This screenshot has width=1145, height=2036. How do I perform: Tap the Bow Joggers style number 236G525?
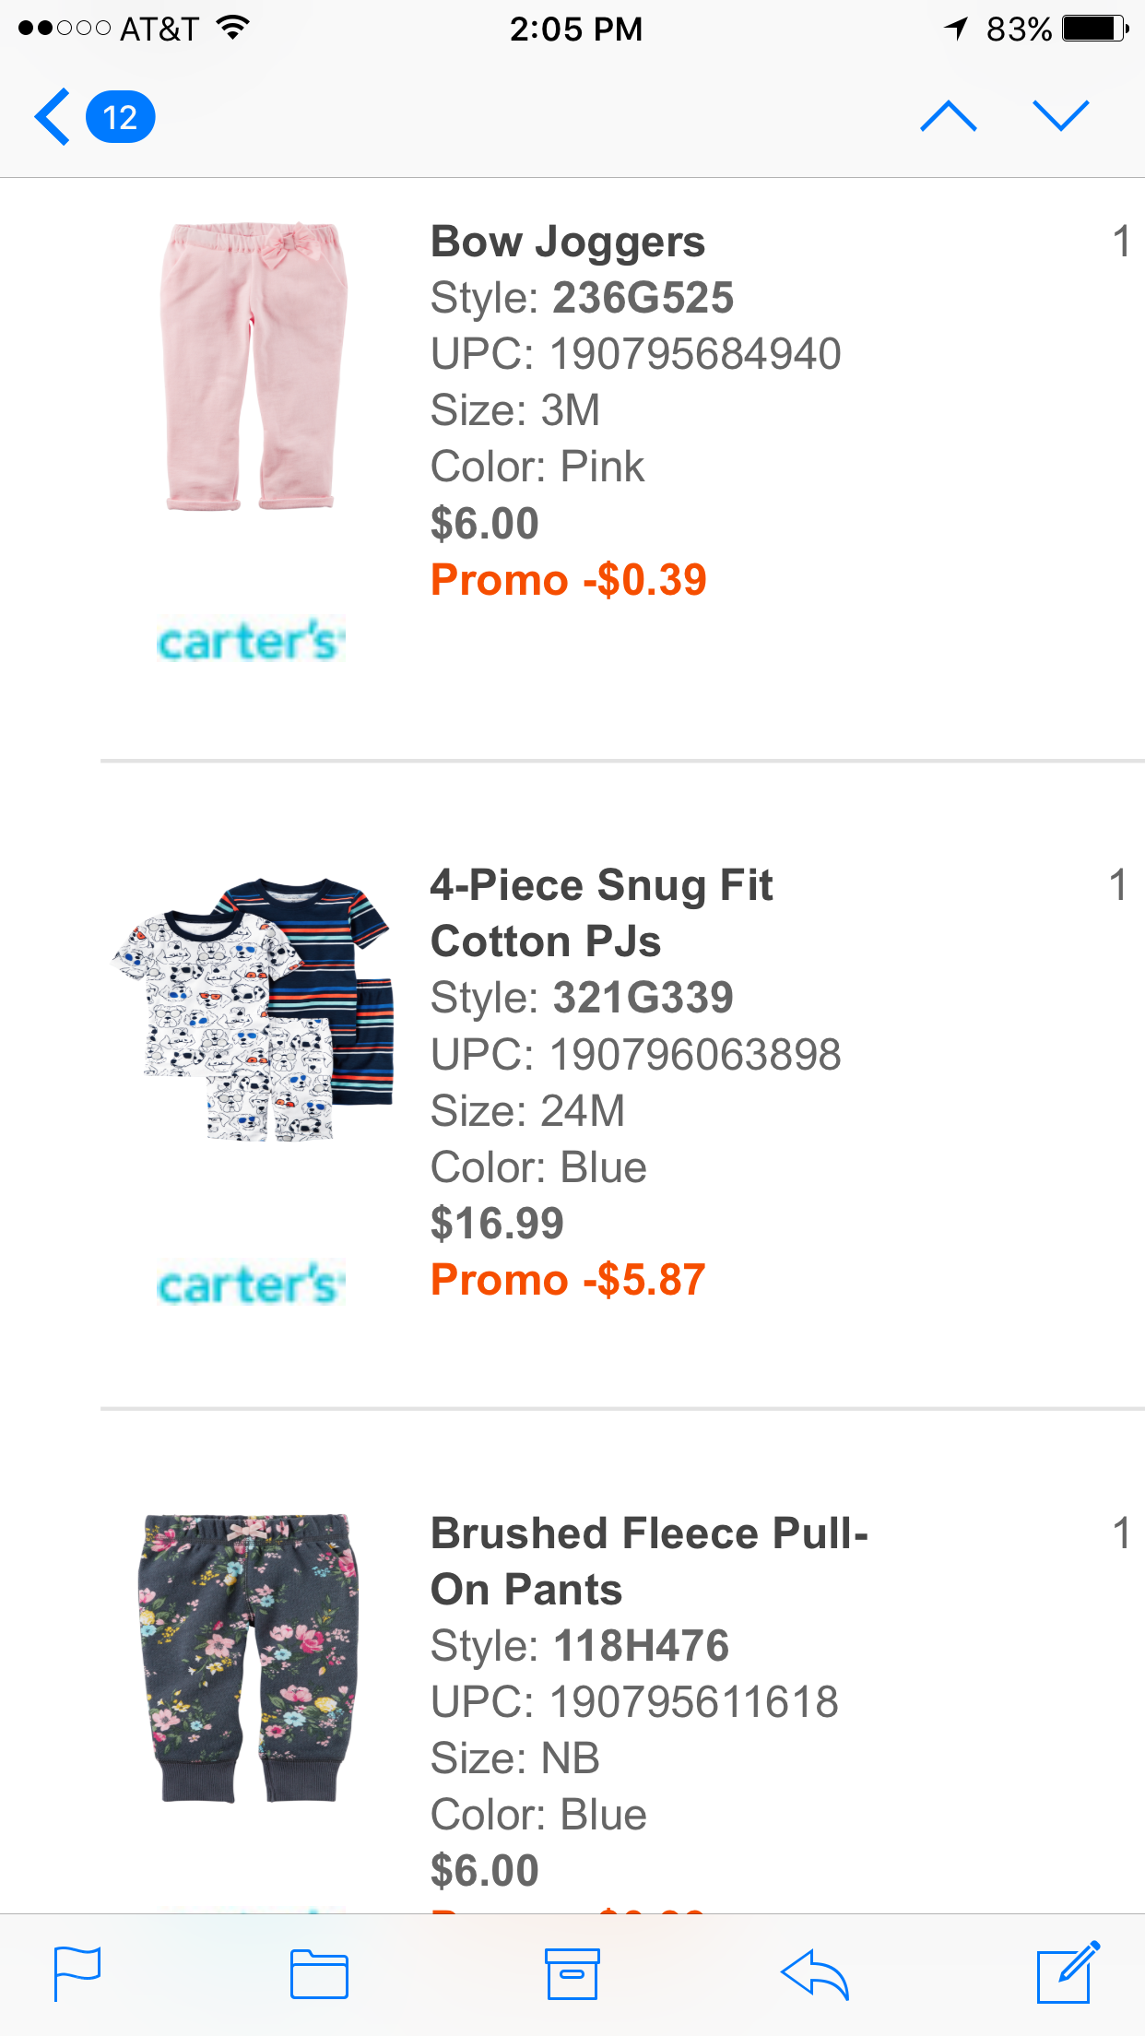[643, 298]
